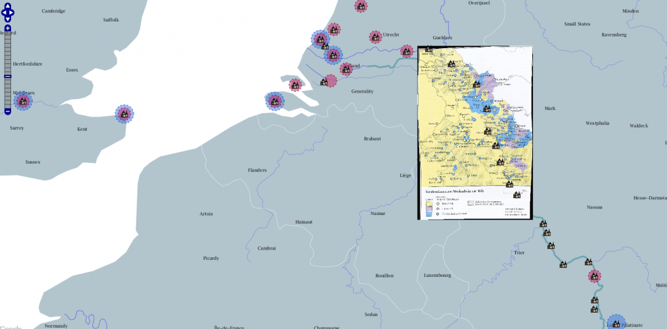Click the Hainaut region label
Screen dimensions: 667x329
[x=304, y=222]
